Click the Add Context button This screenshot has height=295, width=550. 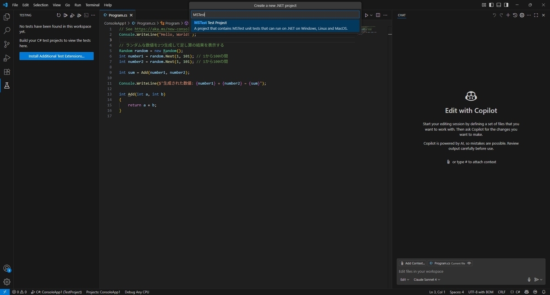412,263
